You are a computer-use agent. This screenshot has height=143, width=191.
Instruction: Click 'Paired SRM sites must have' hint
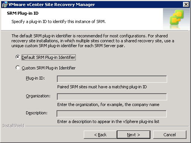(x=102, y=87)
